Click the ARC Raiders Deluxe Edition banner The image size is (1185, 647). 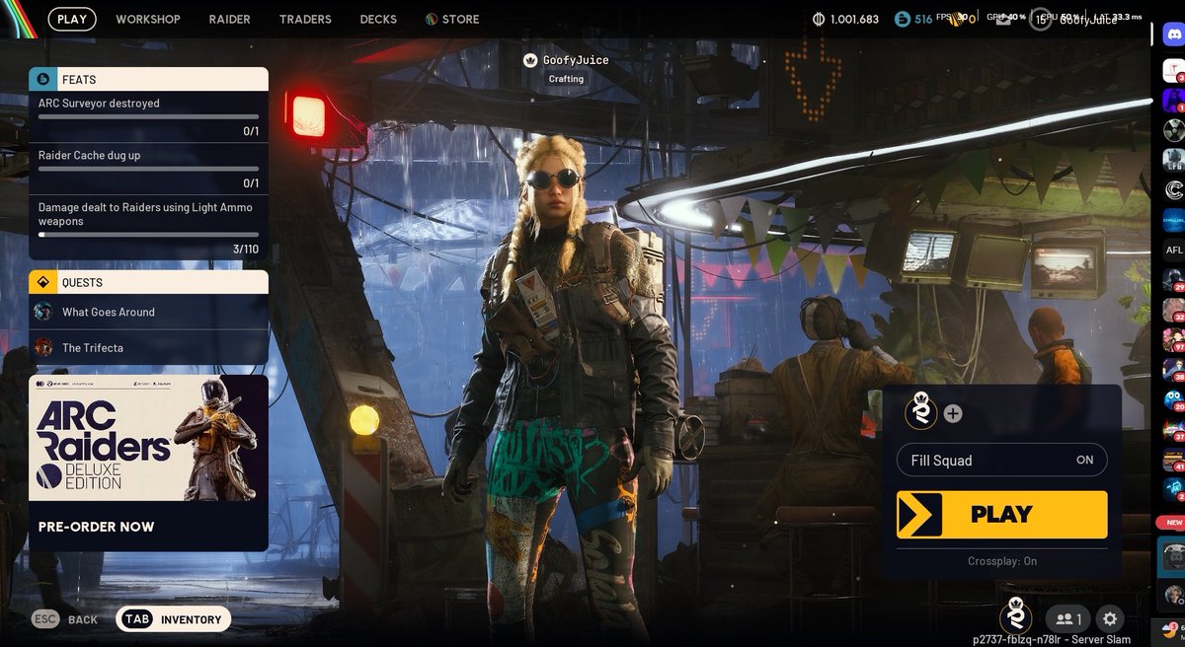148,438
